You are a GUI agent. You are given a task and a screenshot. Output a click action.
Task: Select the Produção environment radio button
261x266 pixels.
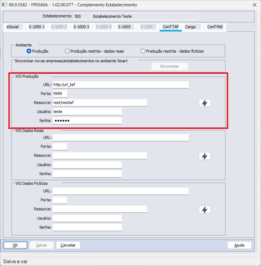pyautogui.click(x=29, y=51)
